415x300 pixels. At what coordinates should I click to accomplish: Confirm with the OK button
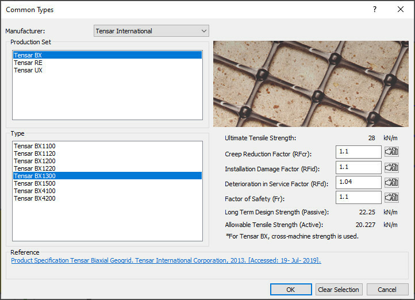coord(291,290)
